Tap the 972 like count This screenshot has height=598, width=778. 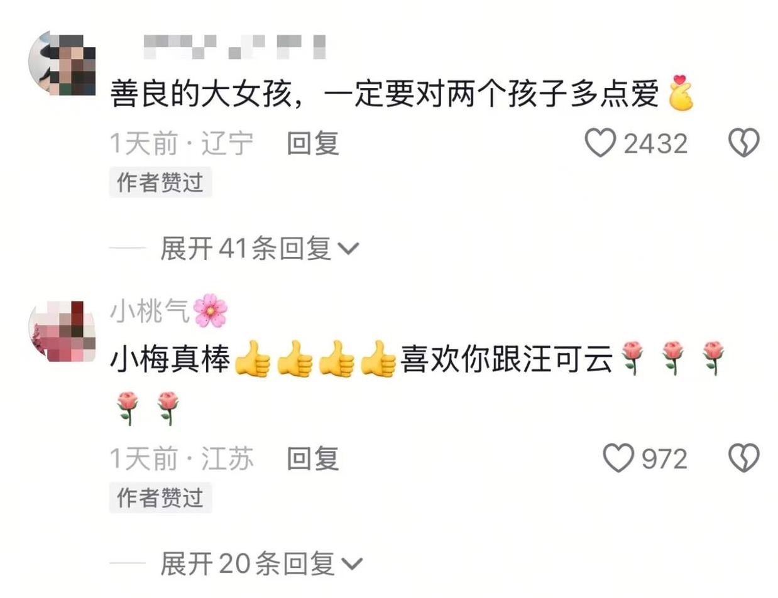point(664,459)
